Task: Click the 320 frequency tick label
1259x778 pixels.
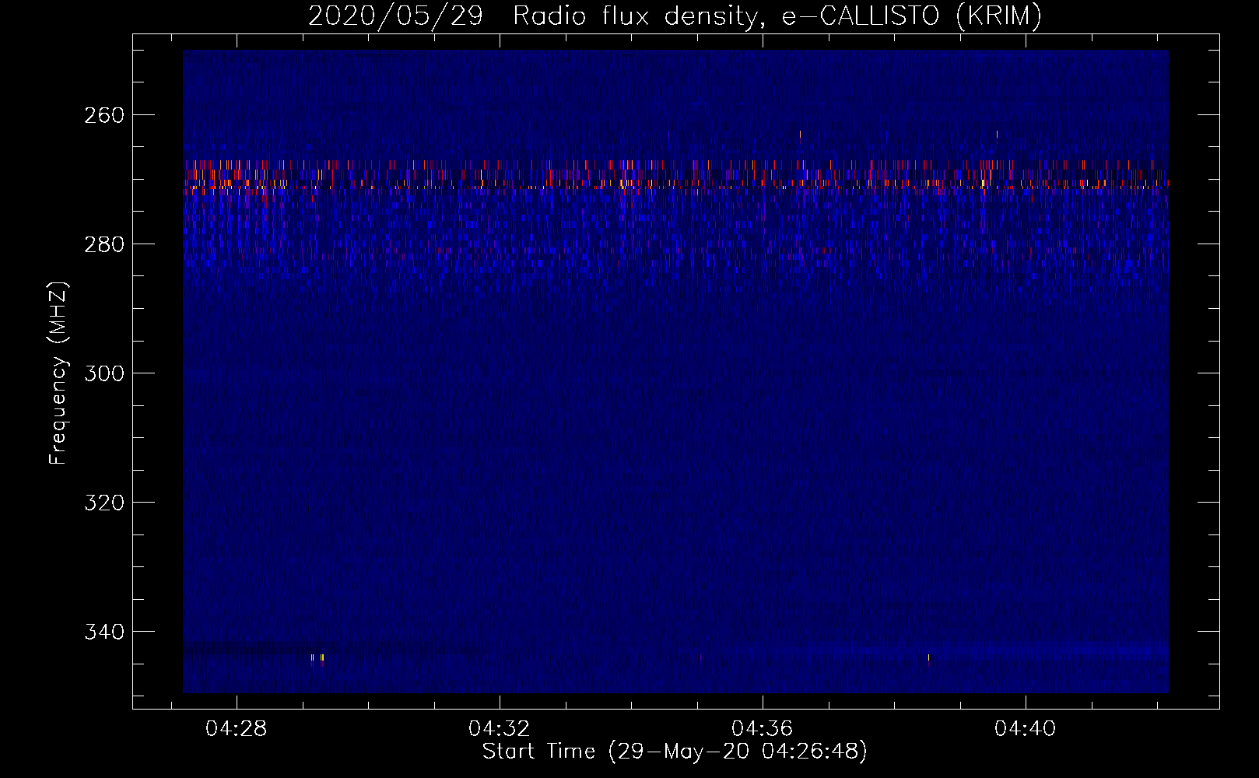Action: click(x=103, y=503)
